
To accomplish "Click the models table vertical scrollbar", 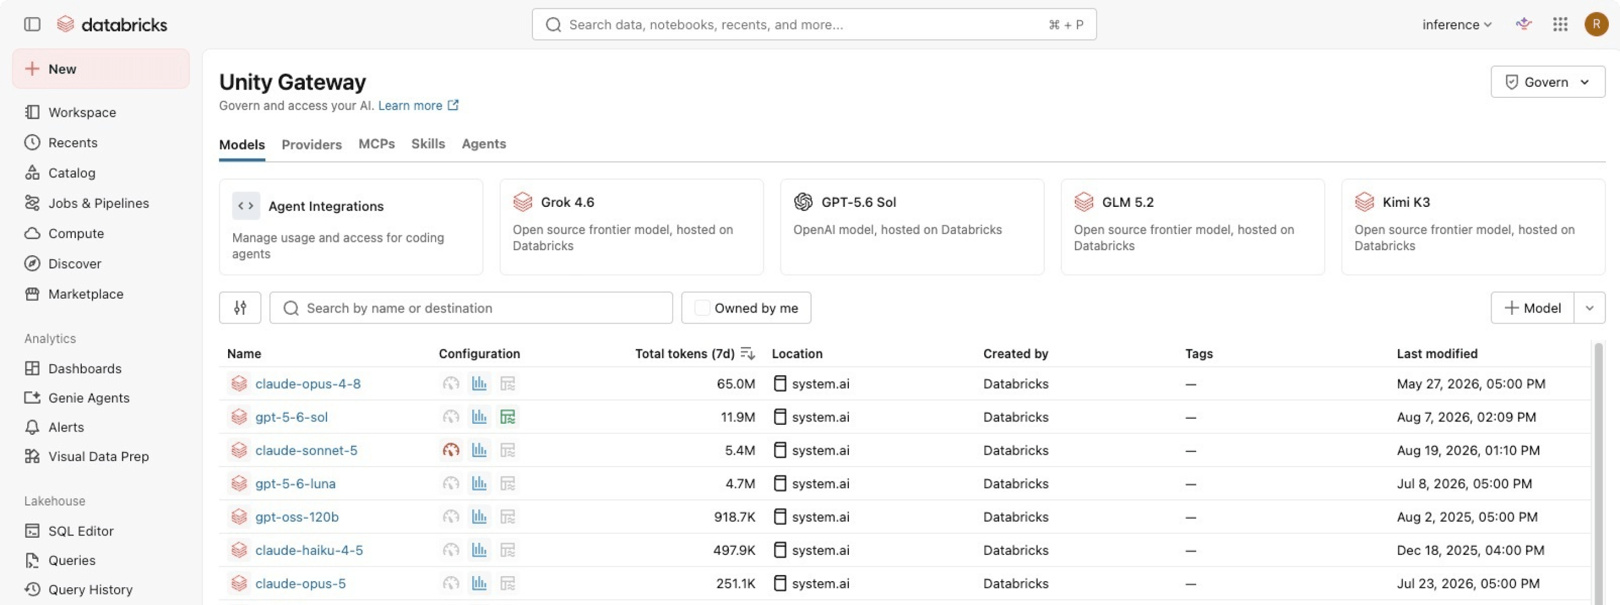I will point(1598,473).
